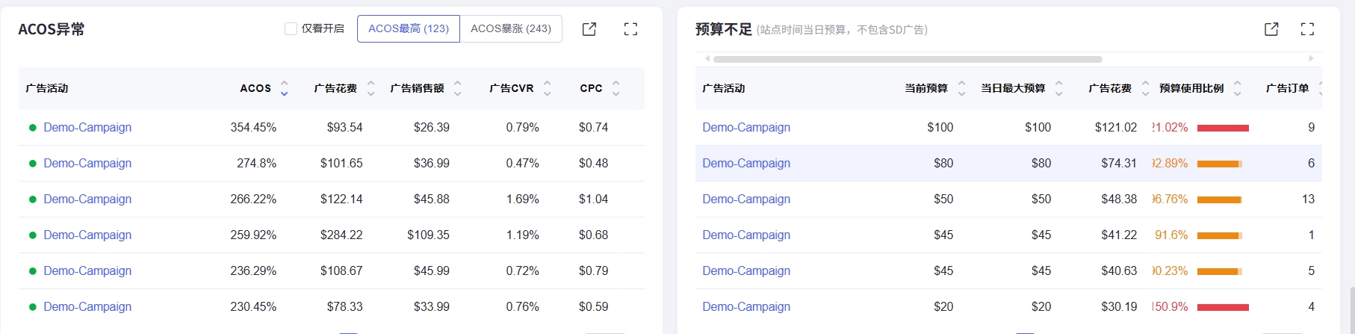Open ACOS异常 panel in new window

[589, 29]
